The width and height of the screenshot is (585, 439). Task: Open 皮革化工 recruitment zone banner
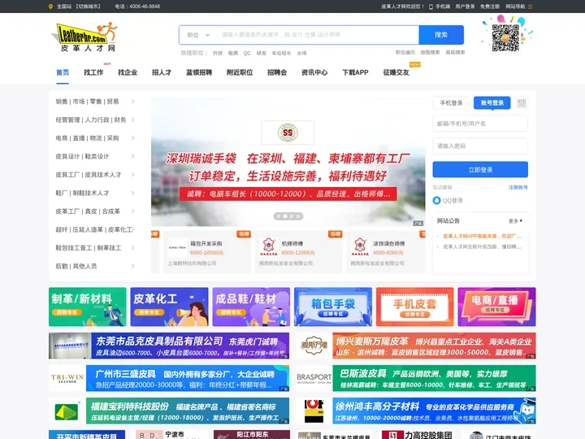pyautogui.click(x=169, y=306)
